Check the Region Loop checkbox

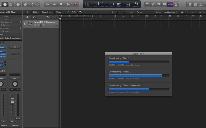(10, 19)
